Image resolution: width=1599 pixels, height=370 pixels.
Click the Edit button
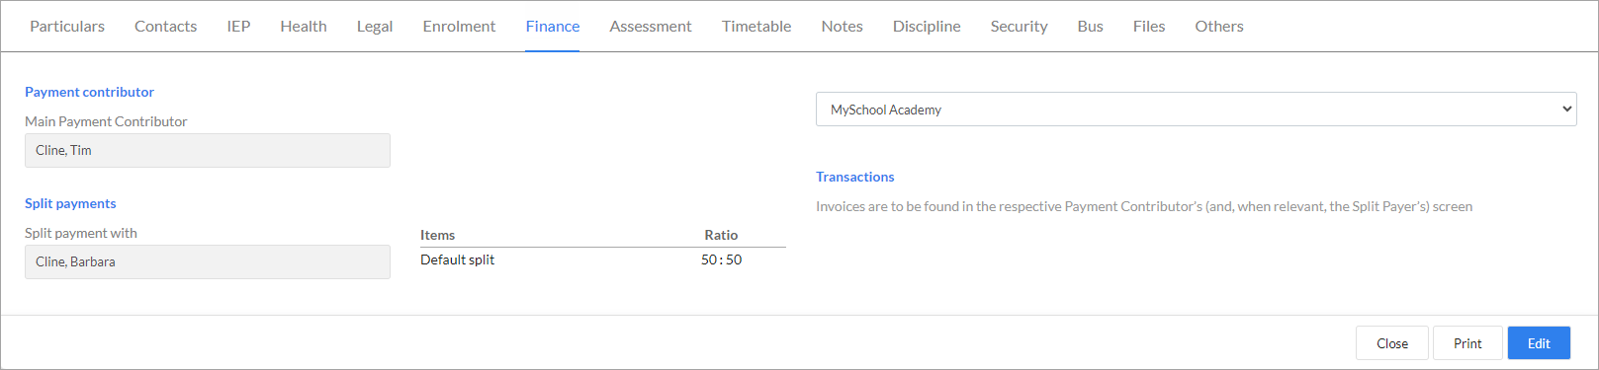(x=1539, y=343)
